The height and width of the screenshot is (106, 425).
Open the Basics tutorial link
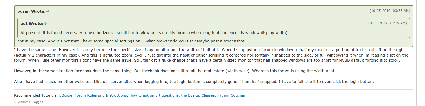190,95
